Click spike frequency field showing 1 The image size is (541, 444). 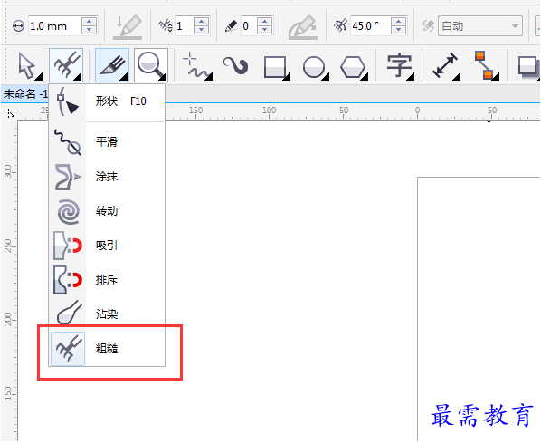click(184, 26)
